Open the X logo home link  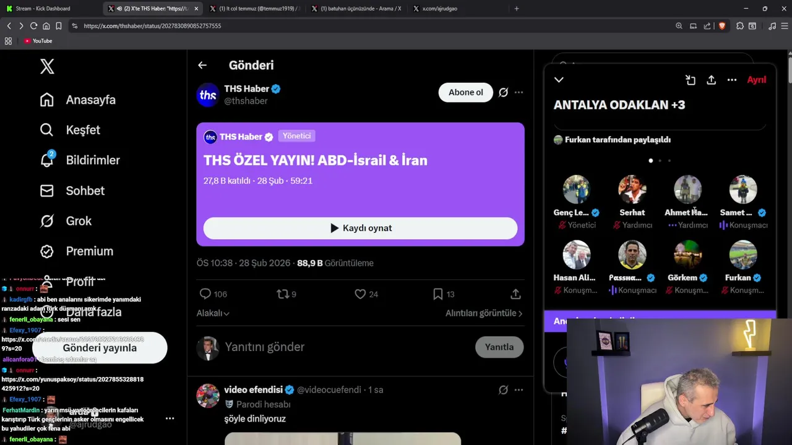pyautogui.click(x=47, y=66)
